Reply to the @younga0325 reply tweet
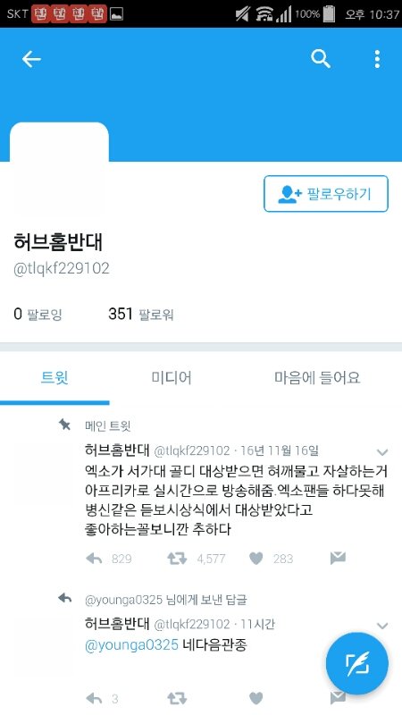 pyautogui.click(x=95, y=698)
